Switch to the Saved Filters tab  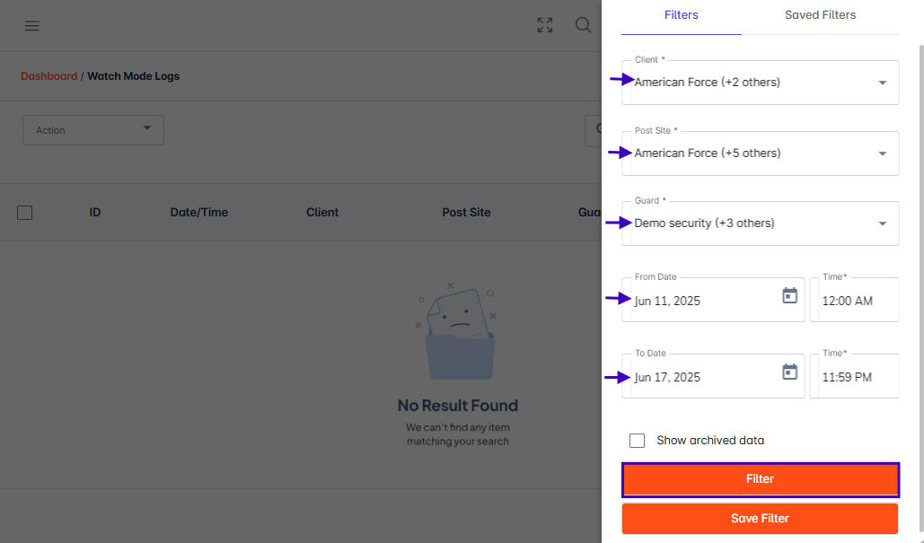click(x=821, y=15)
